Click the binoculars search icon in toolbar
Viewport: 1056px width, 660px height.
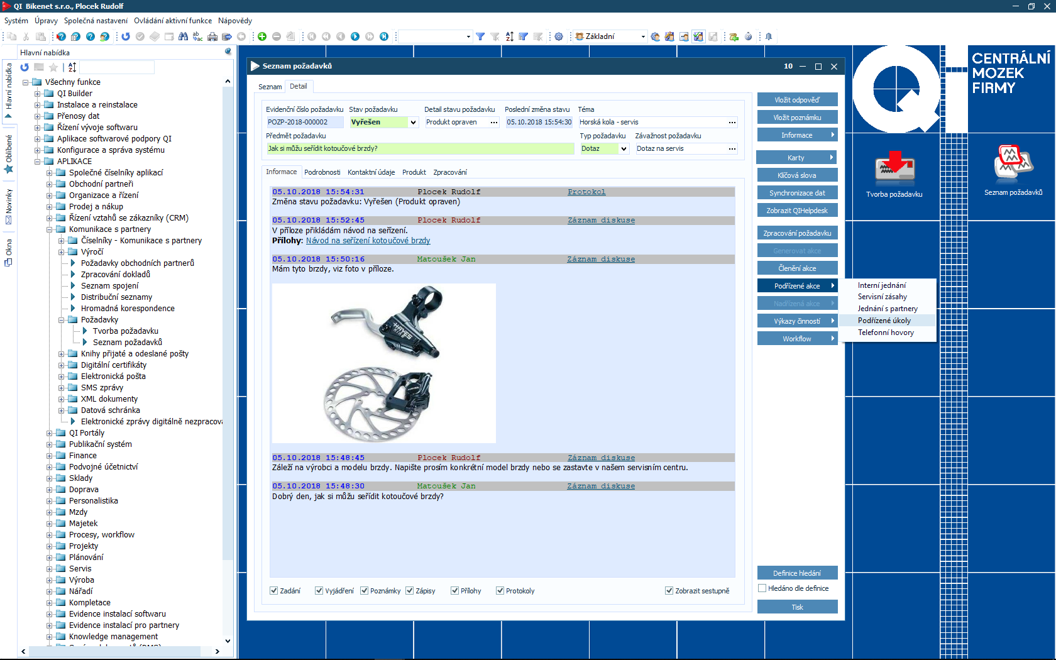[183, 36]
